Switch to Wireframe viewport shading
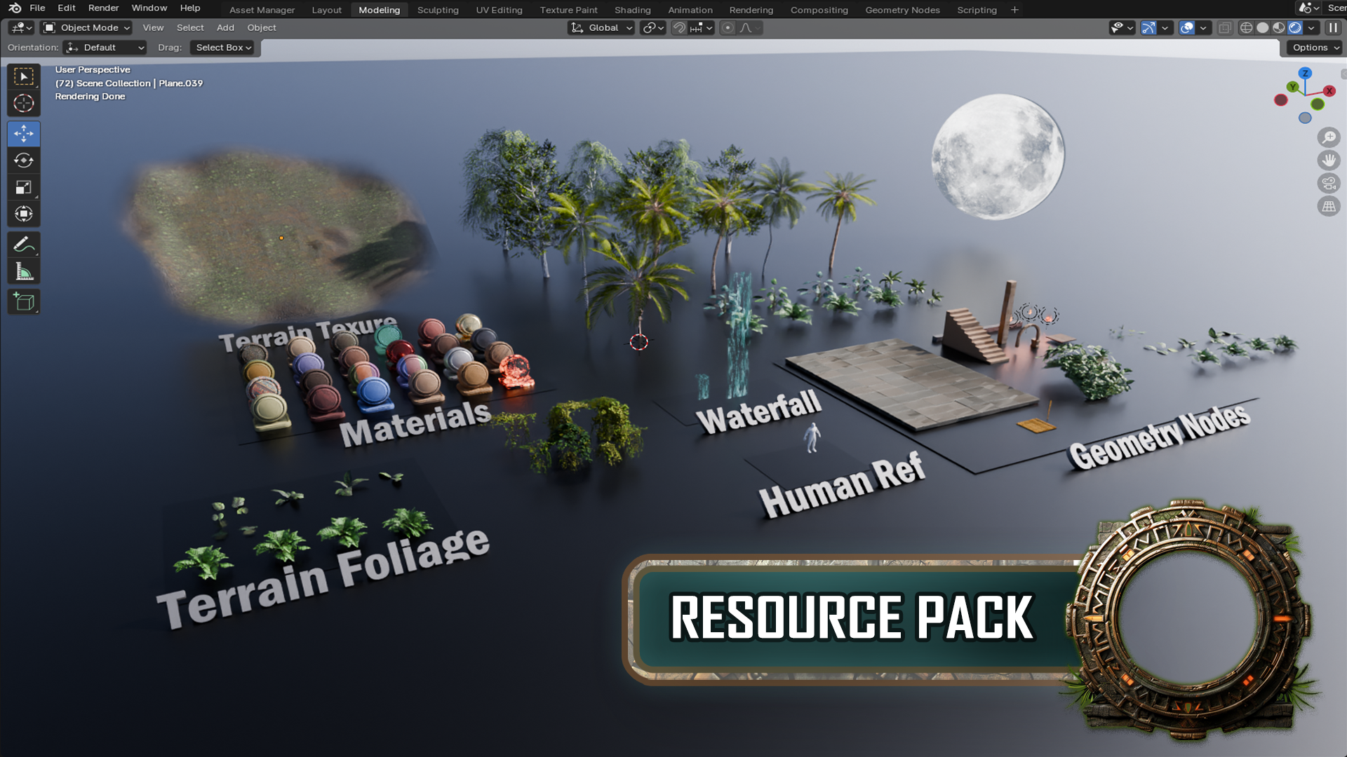 click(x=1246, y=28)
